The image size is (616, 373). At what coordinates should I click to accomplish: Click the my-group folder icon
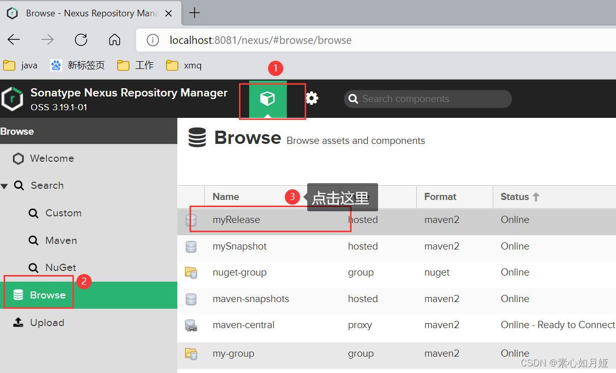click(191, 353)
